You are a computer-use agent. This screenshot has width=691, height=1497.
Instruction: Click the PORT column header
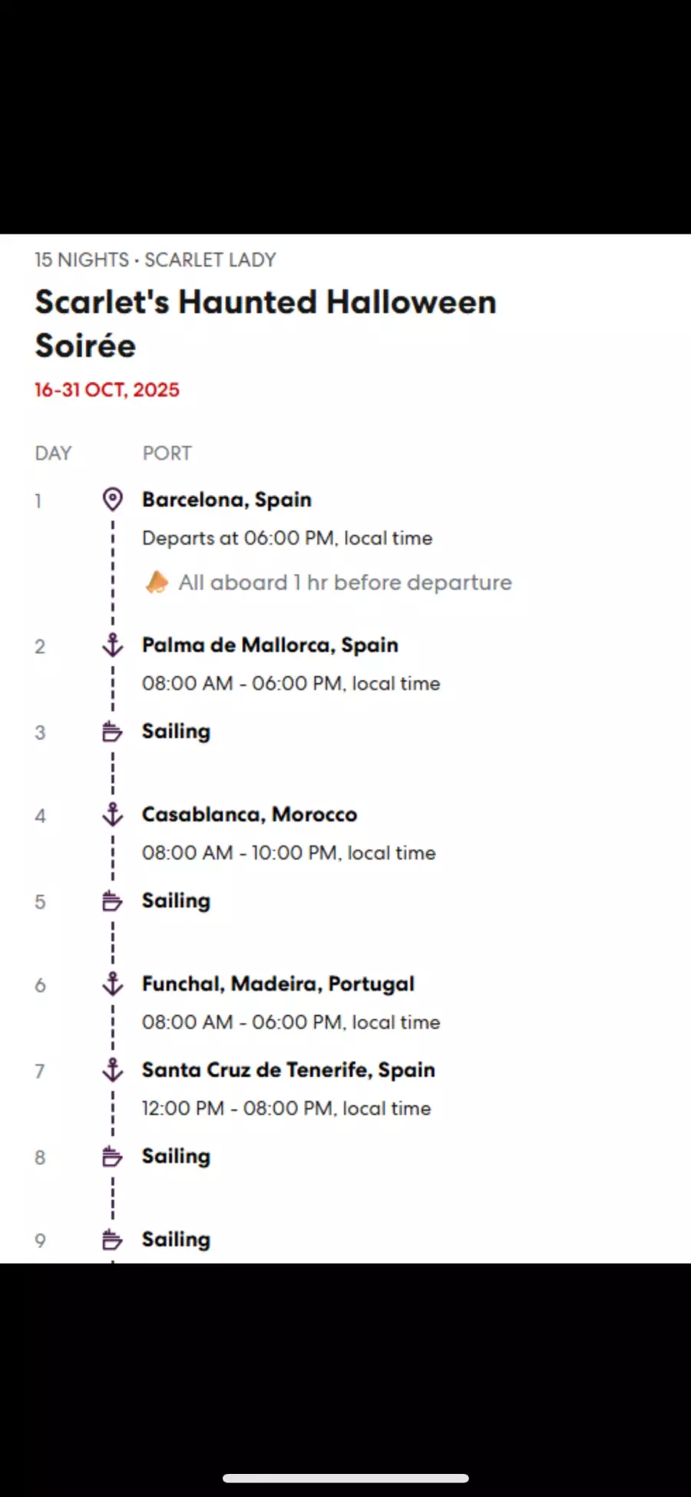tap(167, 453)
